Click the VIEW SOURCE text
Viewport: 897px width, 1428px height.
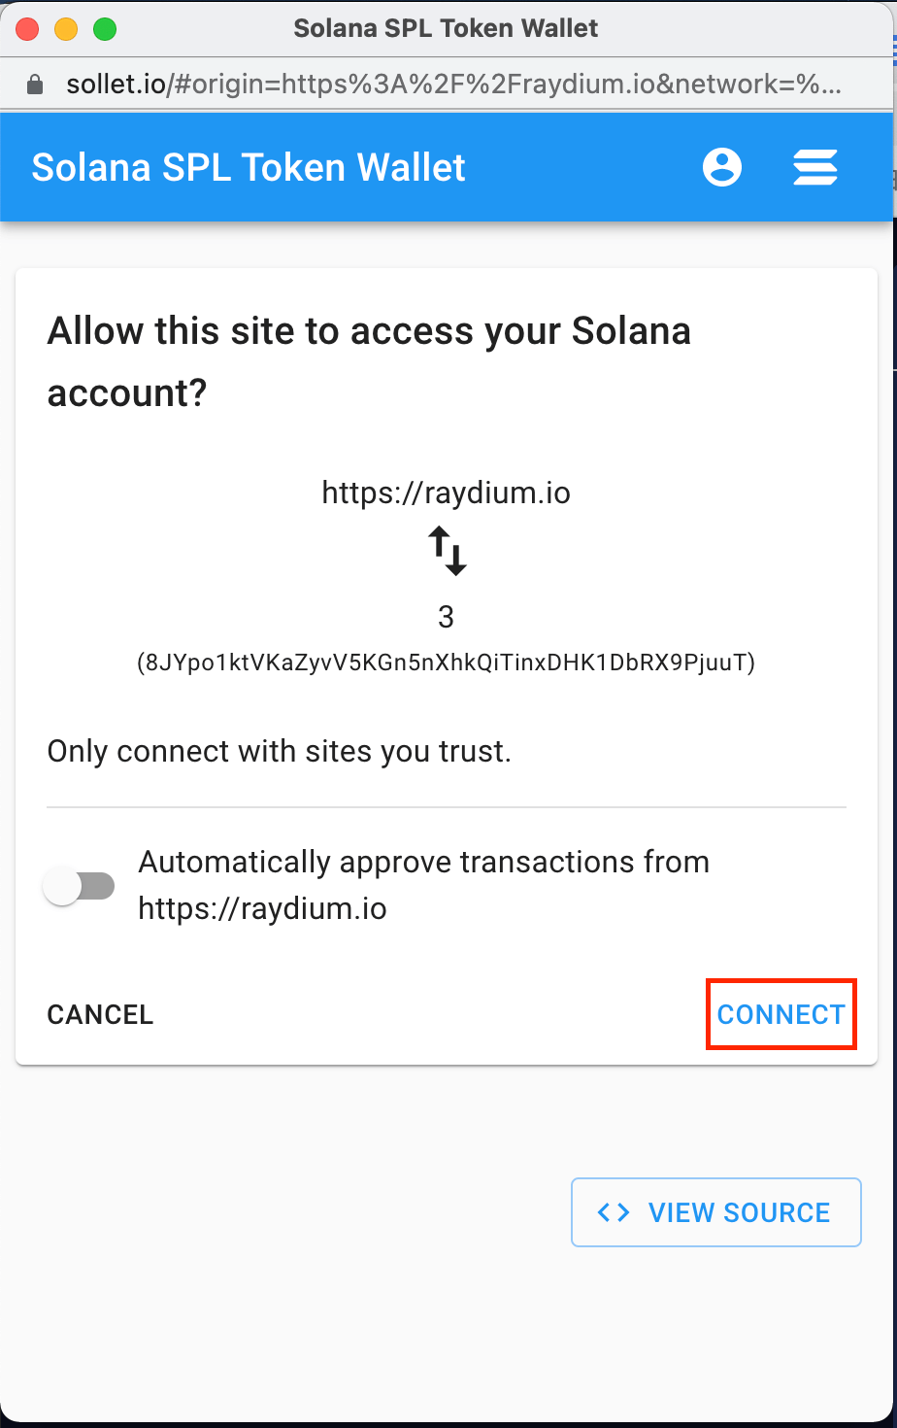(x=739, y=1212)
